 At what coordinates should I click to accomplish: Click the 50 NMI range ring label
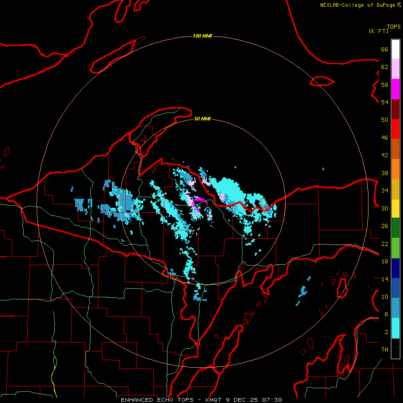click(202, 119)
